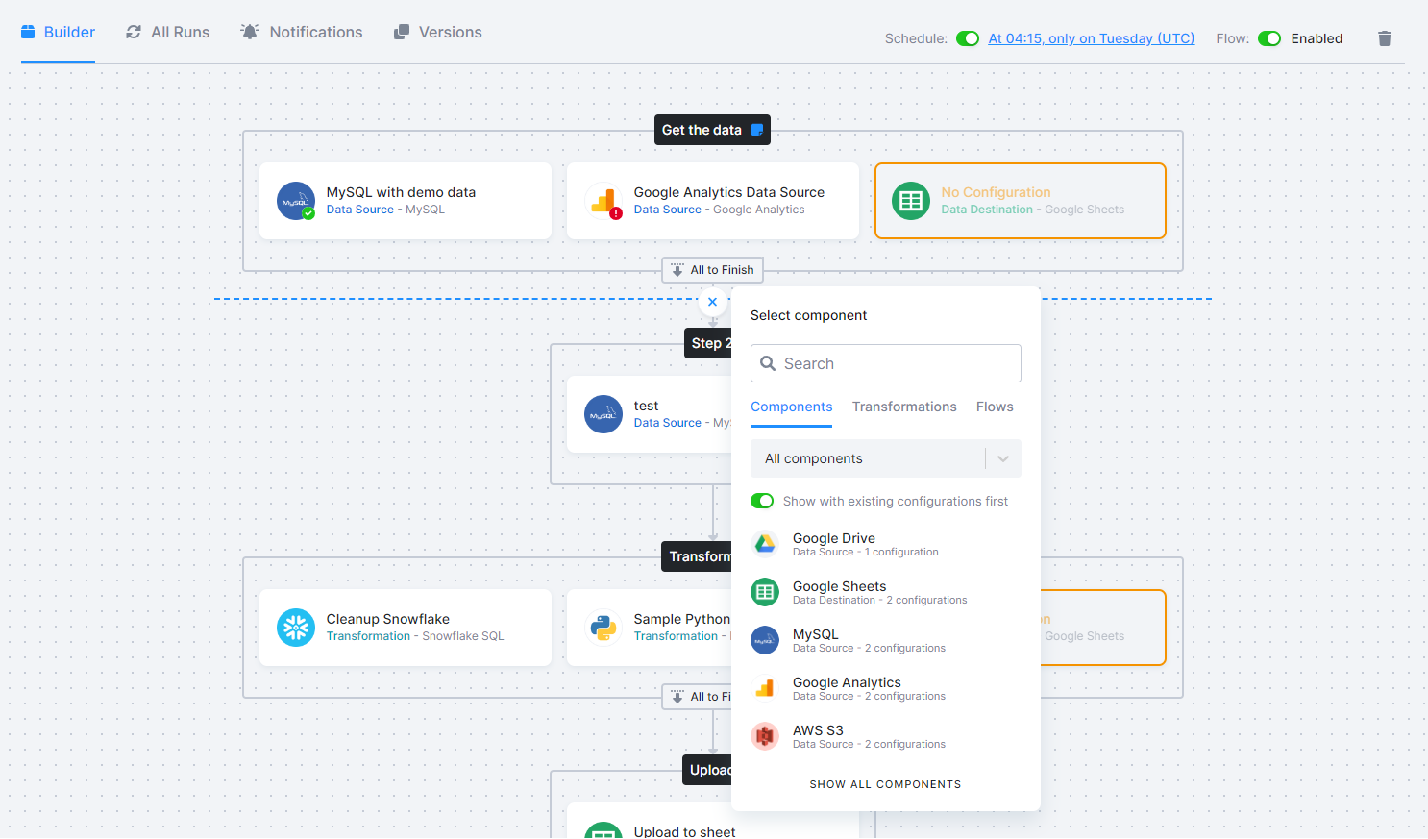The height and width of the screenshot is (839, 1428).
Task: Toggle Show with existing configurations first
Action: tap(762, 501)
